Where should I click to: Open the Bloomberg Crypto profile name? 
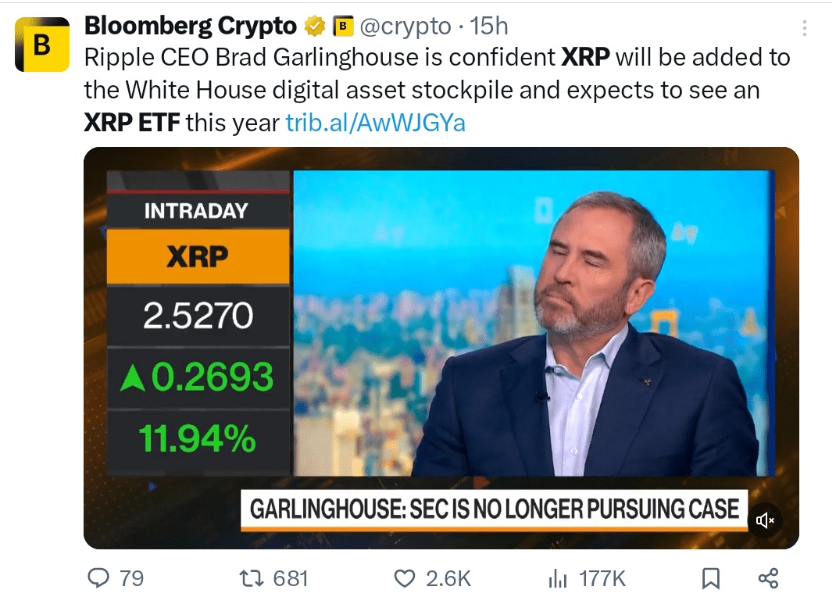tap(191, 24)
